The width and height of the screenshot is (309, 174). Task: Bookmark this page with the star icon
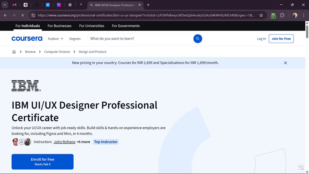pos(261,15)
